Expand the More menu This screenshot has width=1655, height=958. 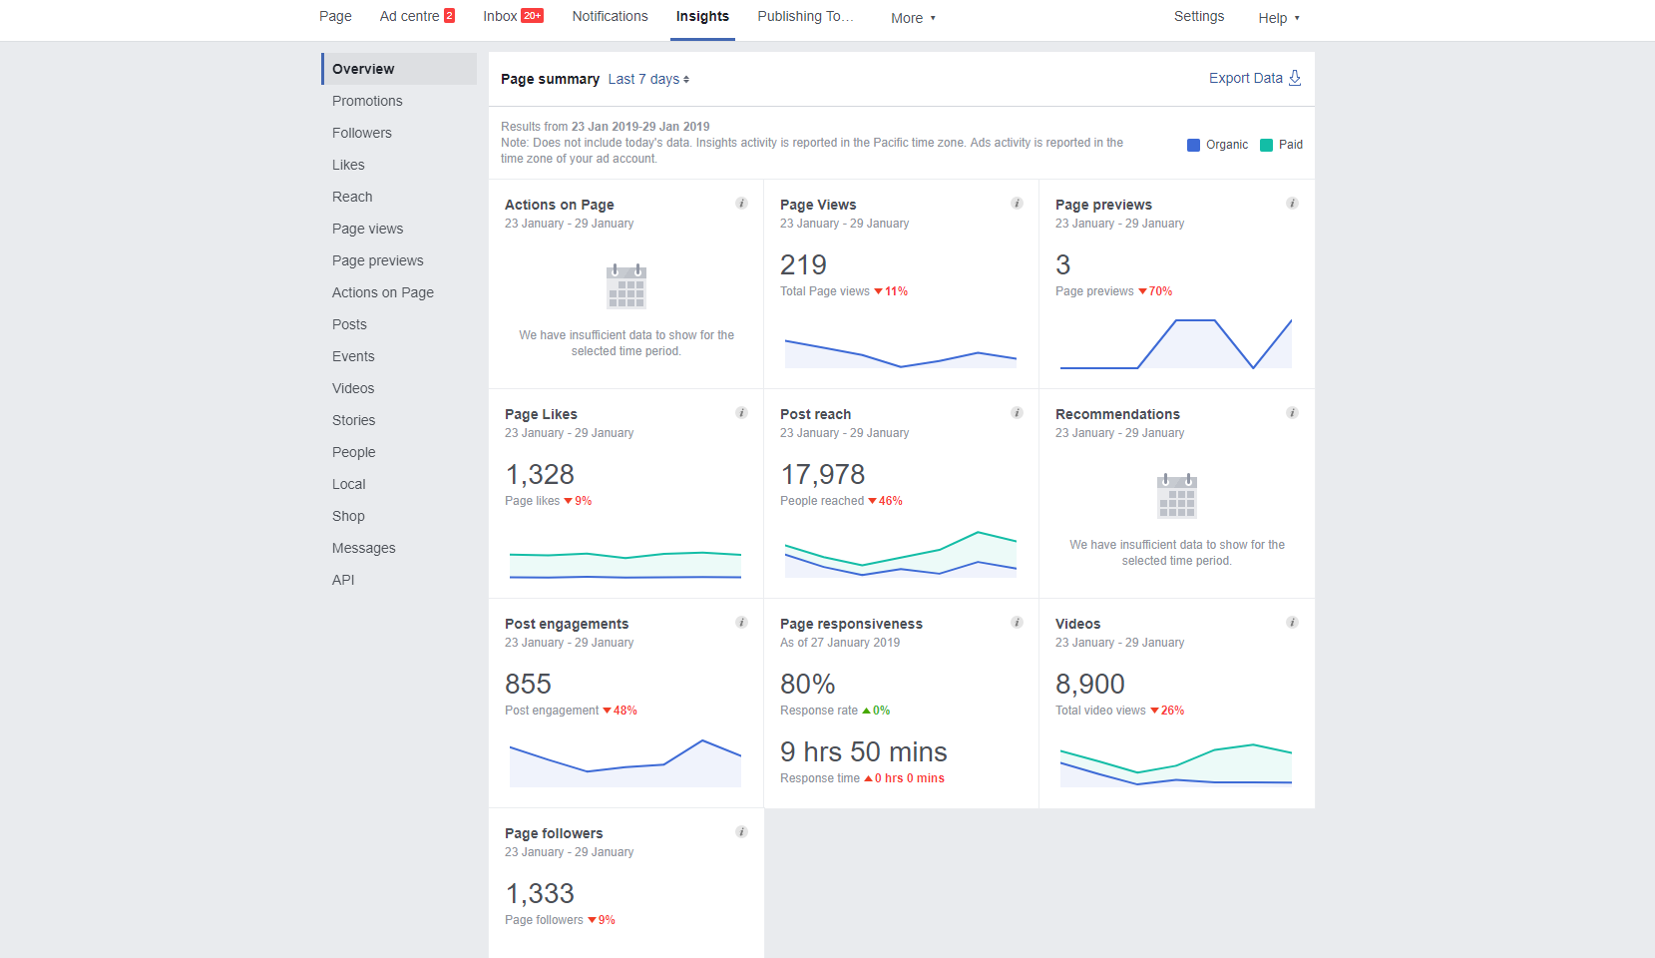pyautogui.click(x=913, y=18)
